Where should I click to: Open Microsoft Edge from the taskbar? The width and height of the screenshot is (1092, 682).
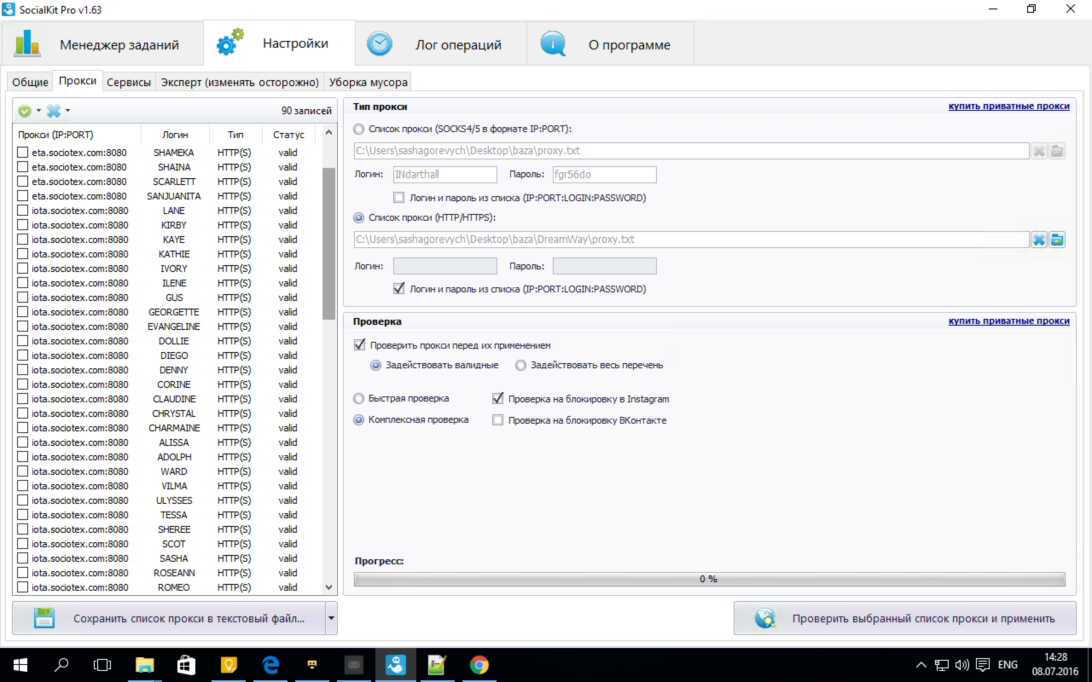[x=270, y=665]
